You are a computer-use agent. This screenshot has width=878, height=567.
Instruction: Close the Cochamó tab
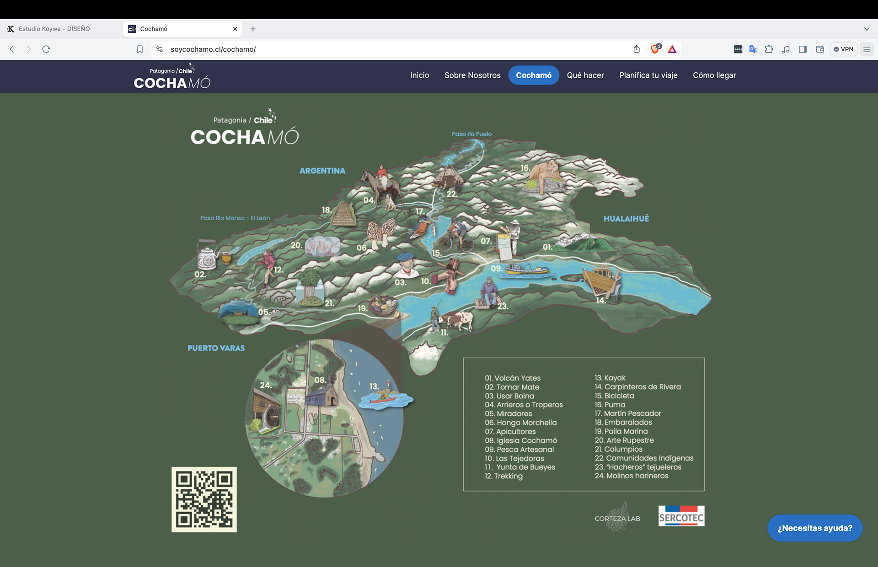point(235,29)
